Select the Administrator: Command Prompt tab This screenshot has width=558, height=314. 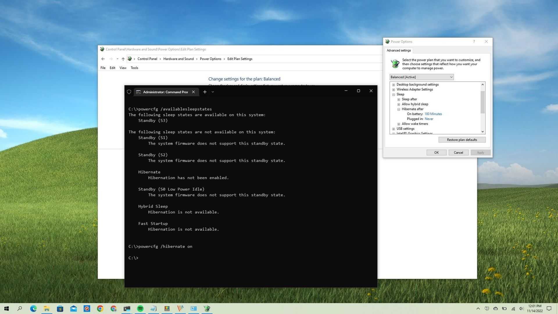[166, 92]
